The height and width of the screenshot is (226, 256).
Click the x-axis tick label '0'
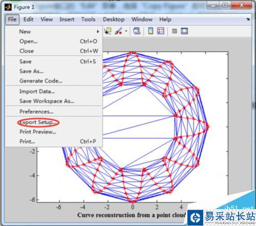pos(133,207)
